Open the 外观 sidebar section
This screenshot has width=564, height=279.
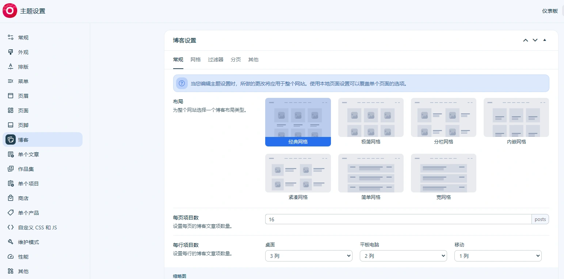pos(23,52)
